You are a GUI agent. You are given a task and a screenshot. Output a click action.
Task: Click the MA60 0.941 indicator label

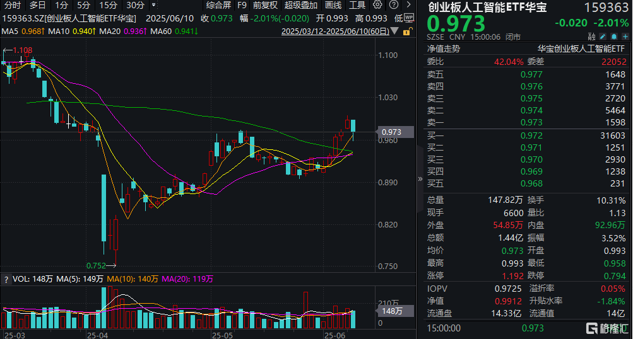(174, 31)
